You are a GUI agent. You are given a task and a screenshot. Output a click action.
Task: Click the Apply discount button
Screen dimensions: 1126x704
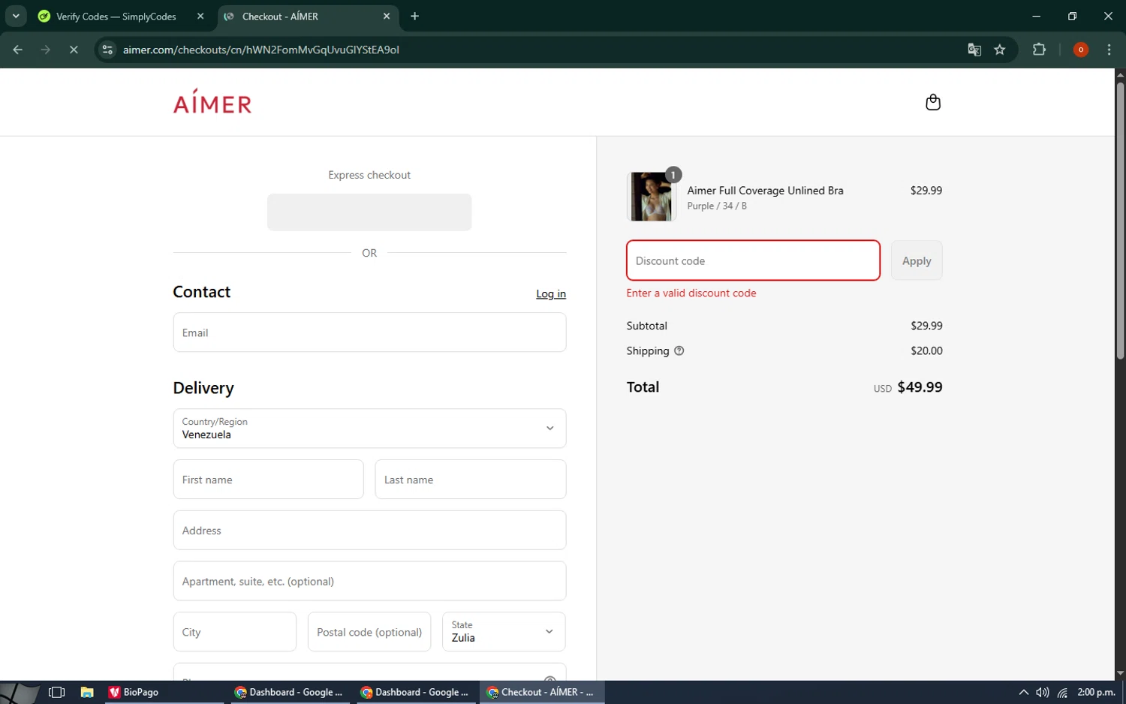pos(917,260)
